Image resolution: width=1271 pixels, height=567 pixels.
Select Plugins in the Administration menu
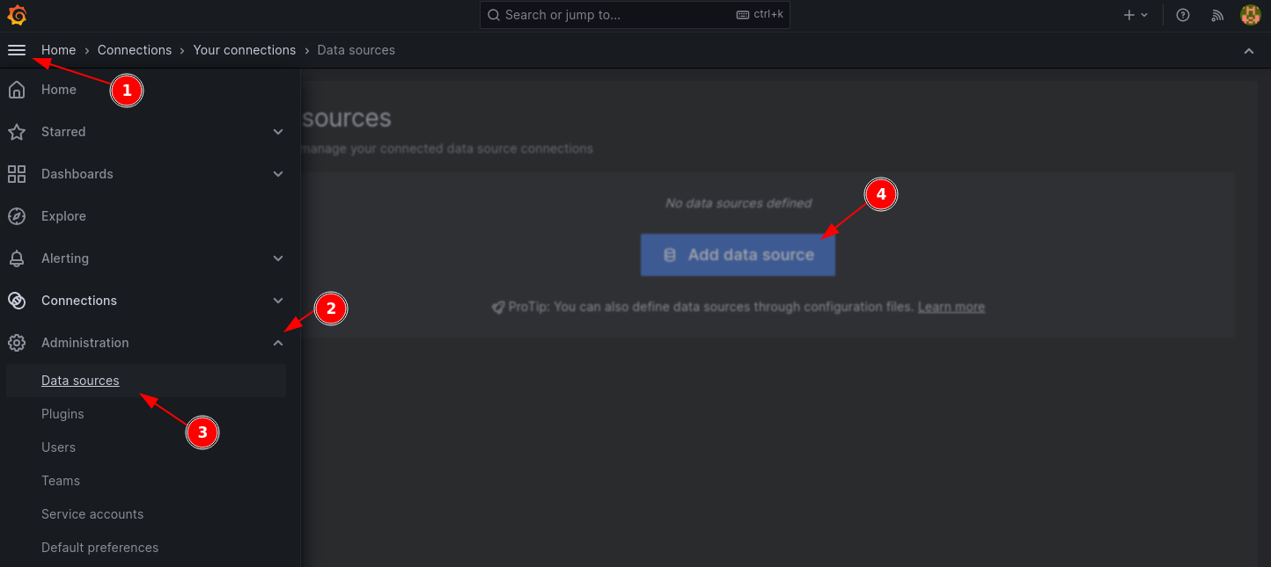[62, 414]
